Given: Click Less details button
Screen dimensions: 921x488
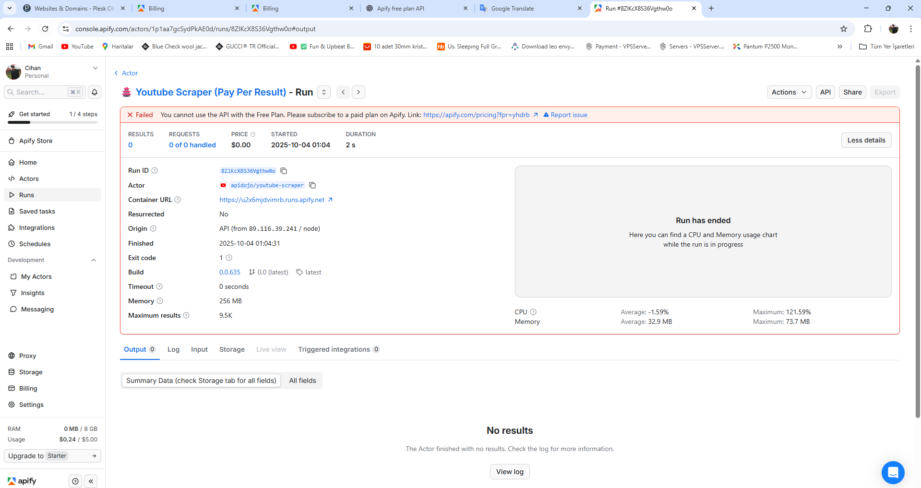Looking at the screenshot, I should 866,140.
